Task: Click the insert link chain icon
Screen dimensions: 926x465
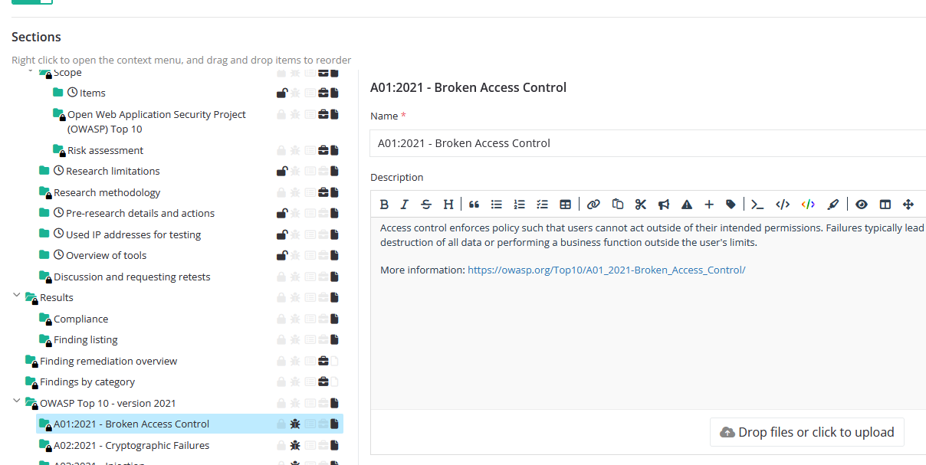Action: [x=593, y=205]
